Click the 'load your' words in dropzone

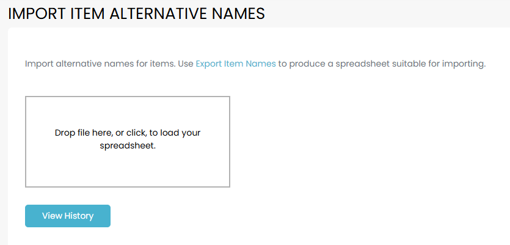pos(180,133)
